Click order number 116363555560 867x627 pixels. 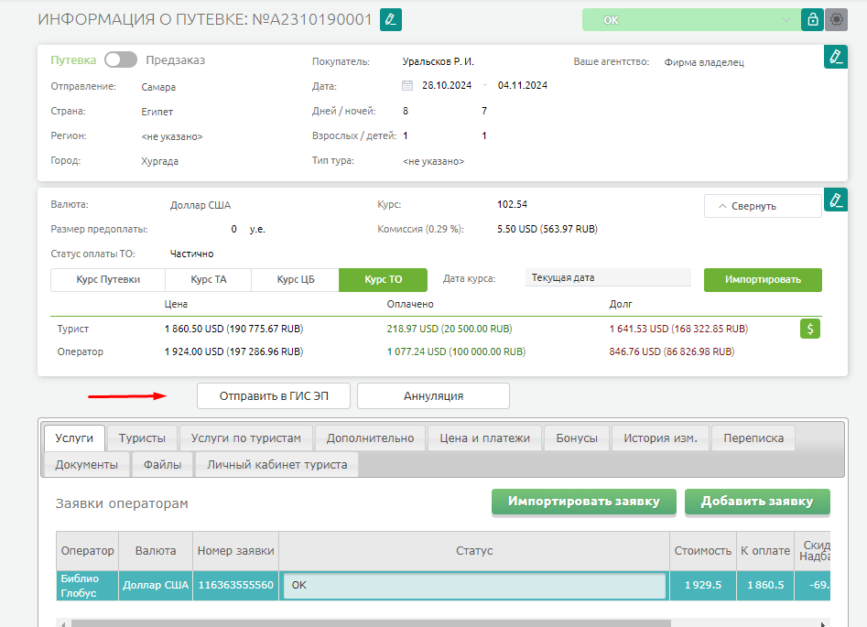235,585
